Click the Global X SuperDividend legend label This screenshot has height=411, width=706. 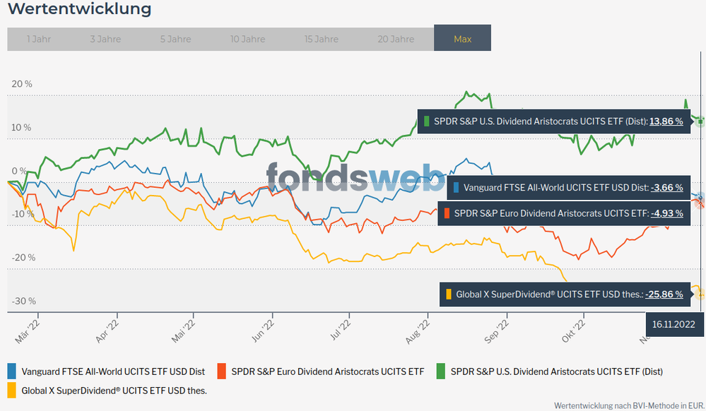[x=114, y=389]
